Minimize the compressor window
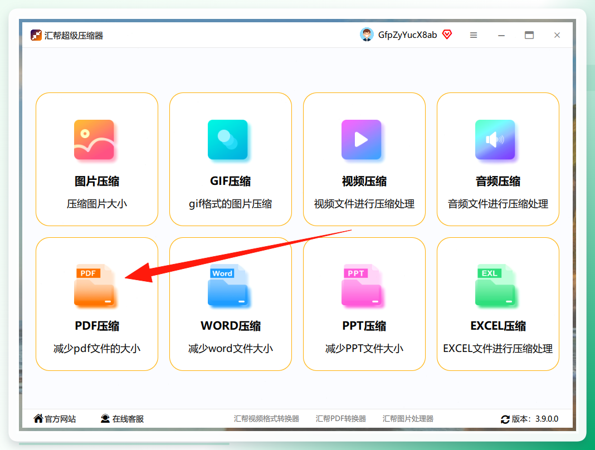 (501, 35)
